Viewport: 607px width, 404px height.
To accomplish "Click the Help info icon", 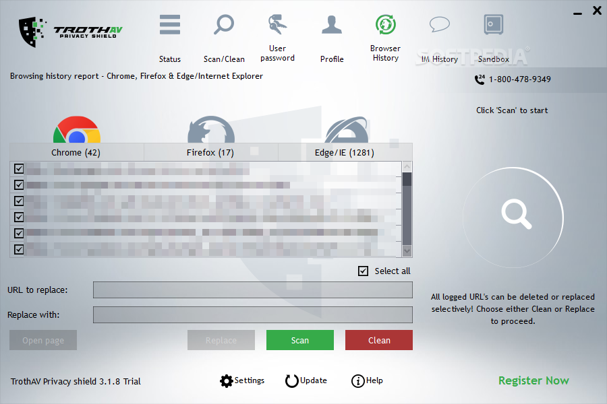I will click(x=357, y=381).
